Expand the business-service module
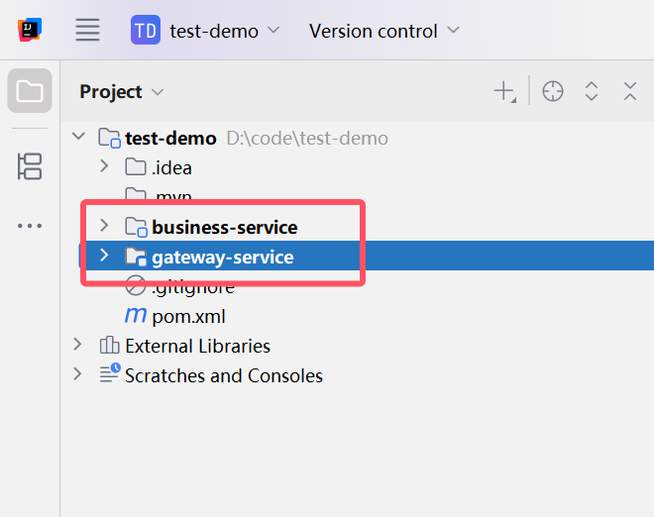This screenshot has height=517, width=654. (104, 227)
